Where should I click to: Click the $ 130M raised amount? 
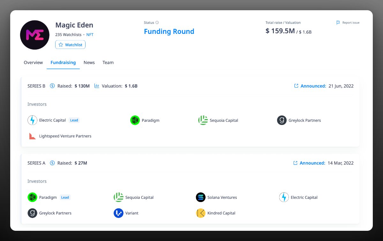(82, 86)
